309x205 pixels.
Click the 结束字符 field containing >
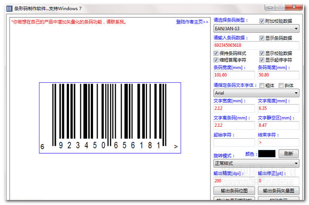coord(279,142)
